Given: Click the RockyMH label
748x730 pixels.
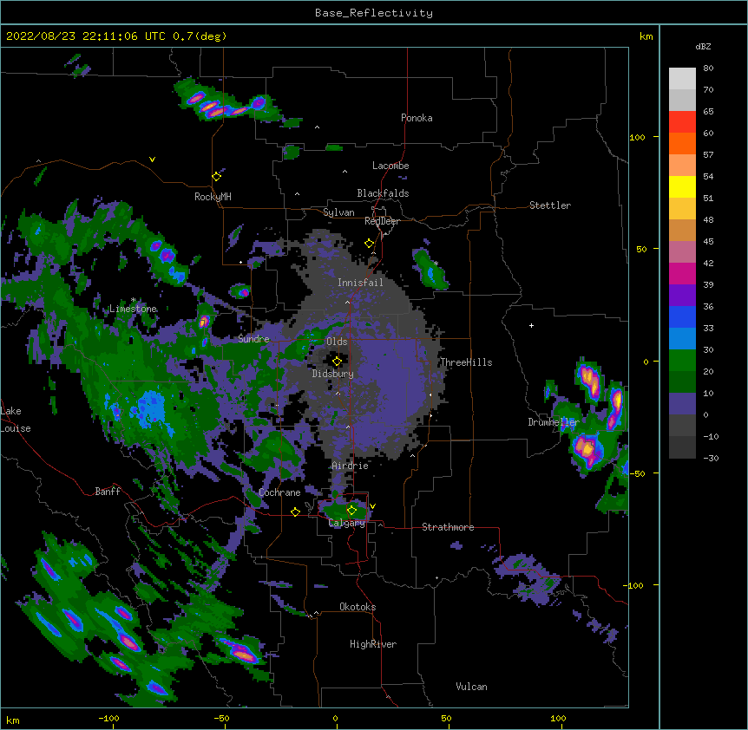Looking at the screenshot, I should coord(213,196).
